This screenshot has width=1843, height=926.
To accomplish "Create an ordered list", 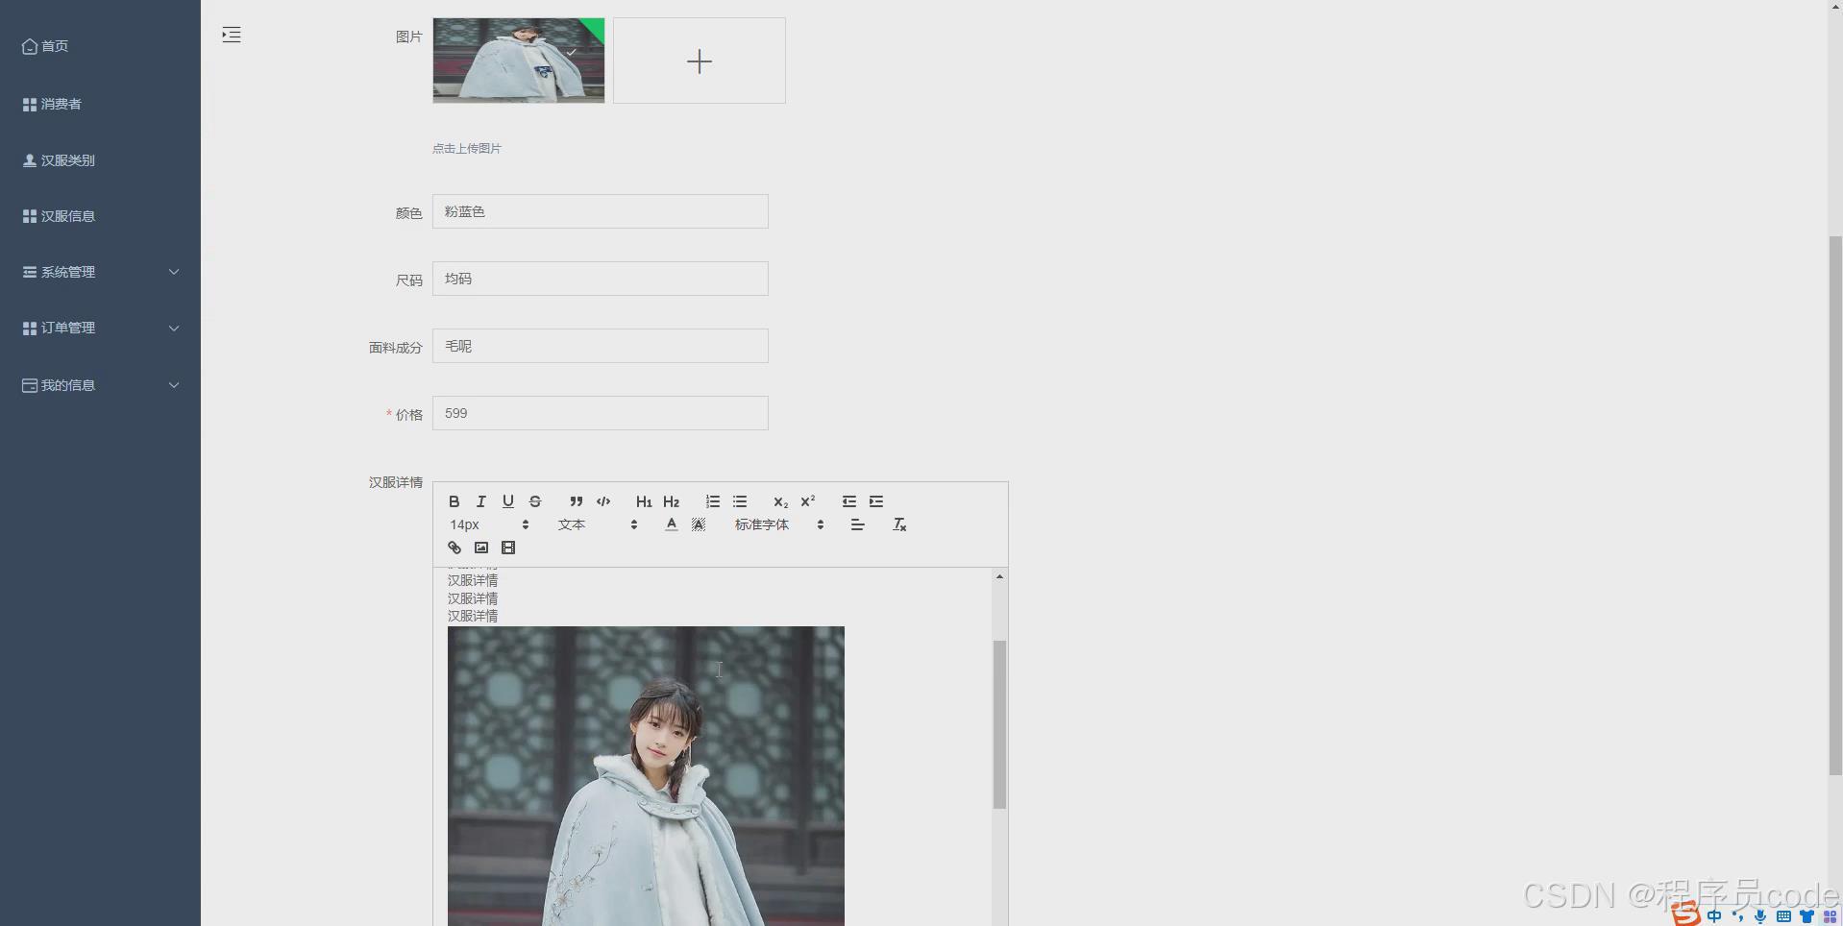I will (712, 501).
